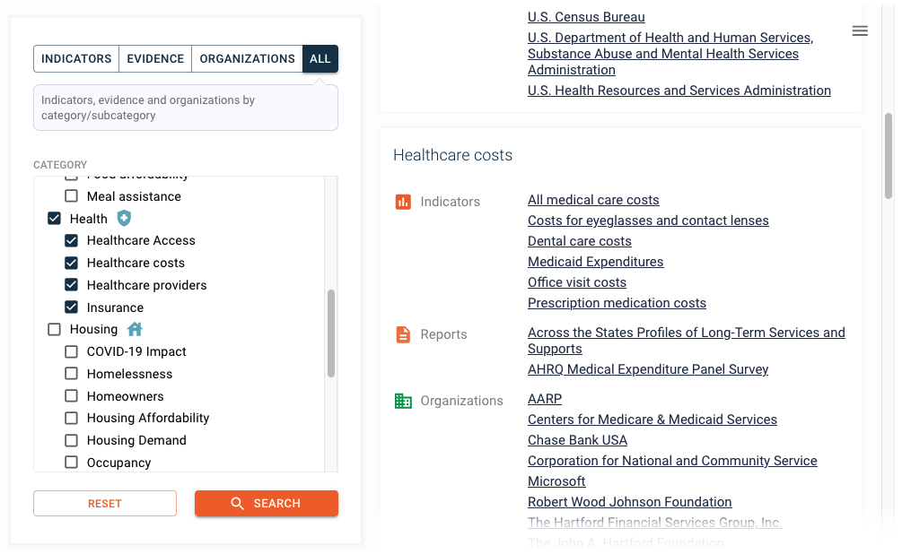
Task: Open the AARP organization link
Action: pyautogui.click(x=545, y=399)
